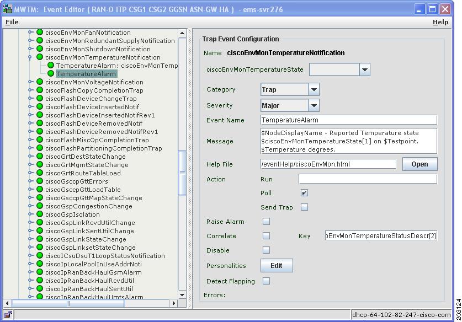Check the Raise Alarm checkbox
Screen dimensions: 462x322
266,221
